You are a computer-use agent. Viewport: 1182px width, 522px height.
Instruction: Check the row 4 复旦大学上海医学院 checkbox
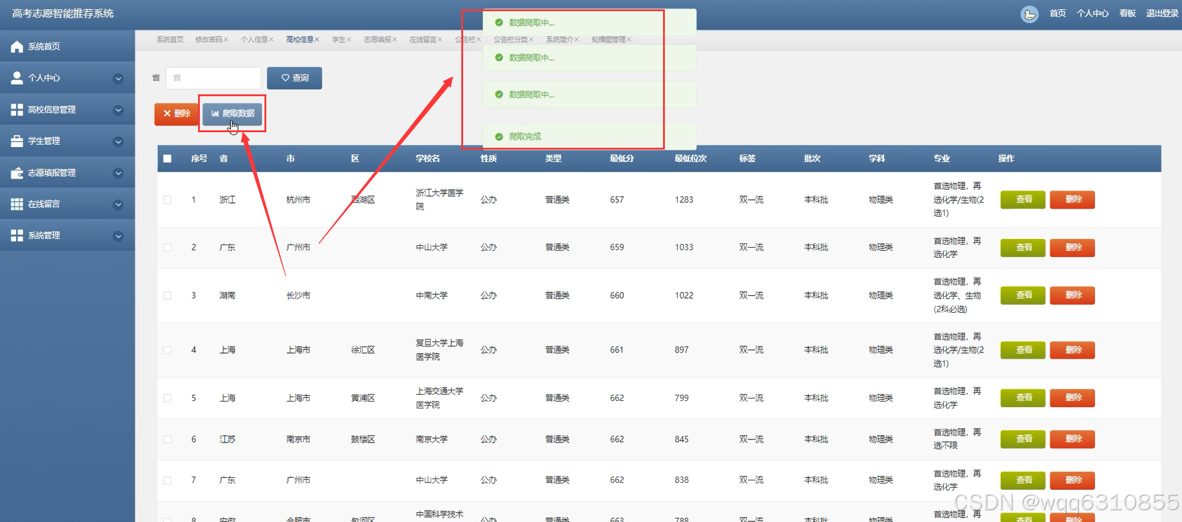[x=167, y=350]
